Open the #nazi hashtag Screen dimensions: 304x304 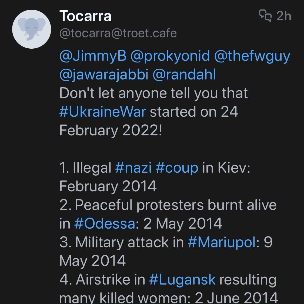[x=133, y=168]
